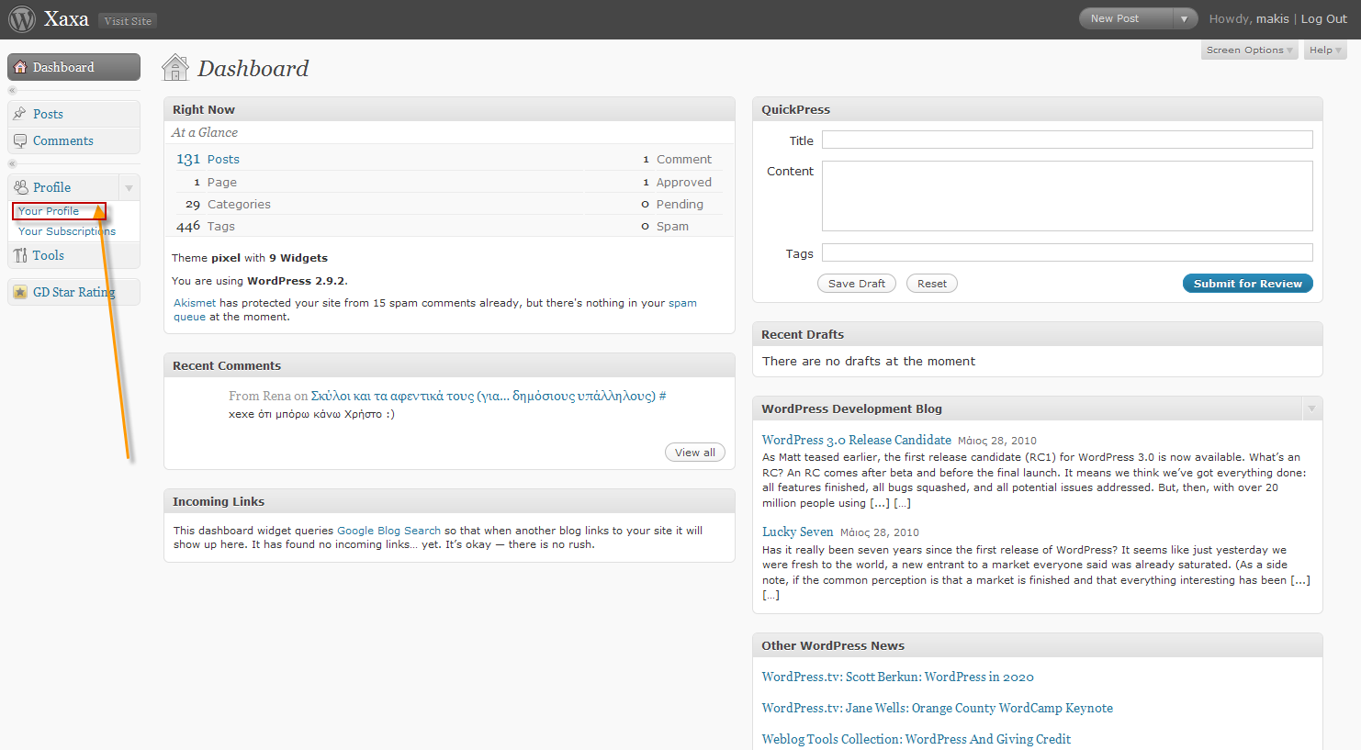Viewport: 1361px width, 750px height.
Task: Click the Posts pushpin icon
Action: click(x=20, y=114)
